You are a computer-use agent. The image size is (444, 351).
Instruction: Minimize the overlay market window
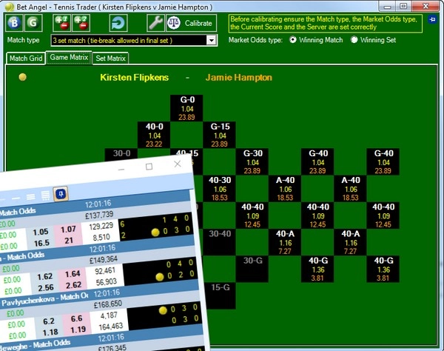(x=121, y=170)
